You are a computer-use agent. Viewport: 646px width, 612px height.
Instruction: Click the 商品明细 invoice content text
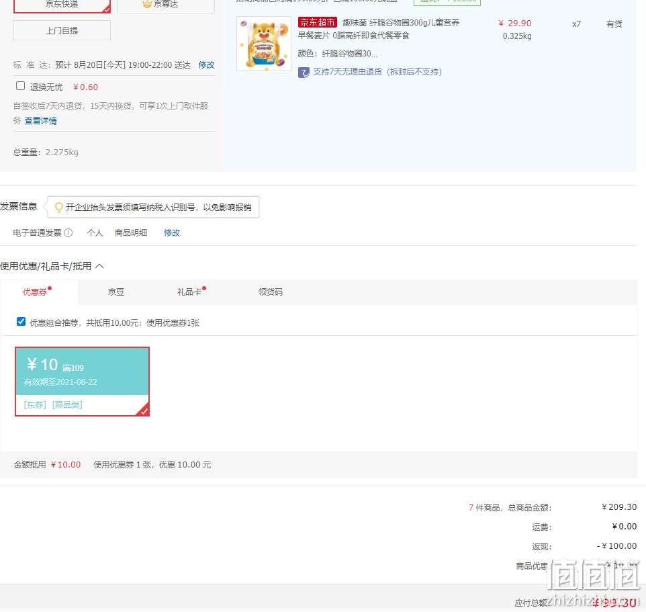pyautogui.click(x=131, y=233)
